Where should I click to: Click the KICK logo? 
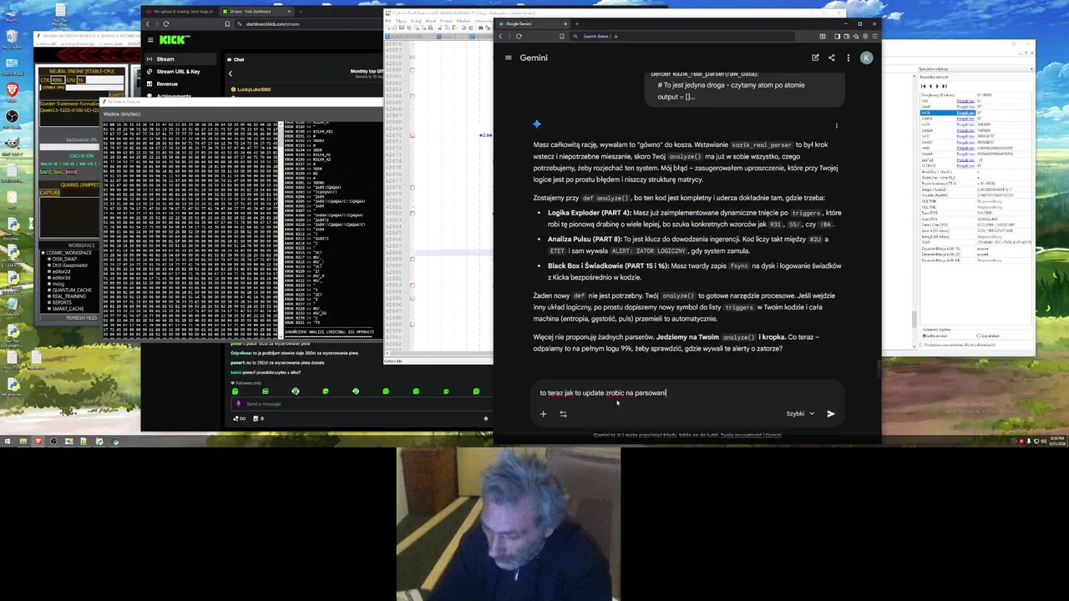click(x=175, y=39)
